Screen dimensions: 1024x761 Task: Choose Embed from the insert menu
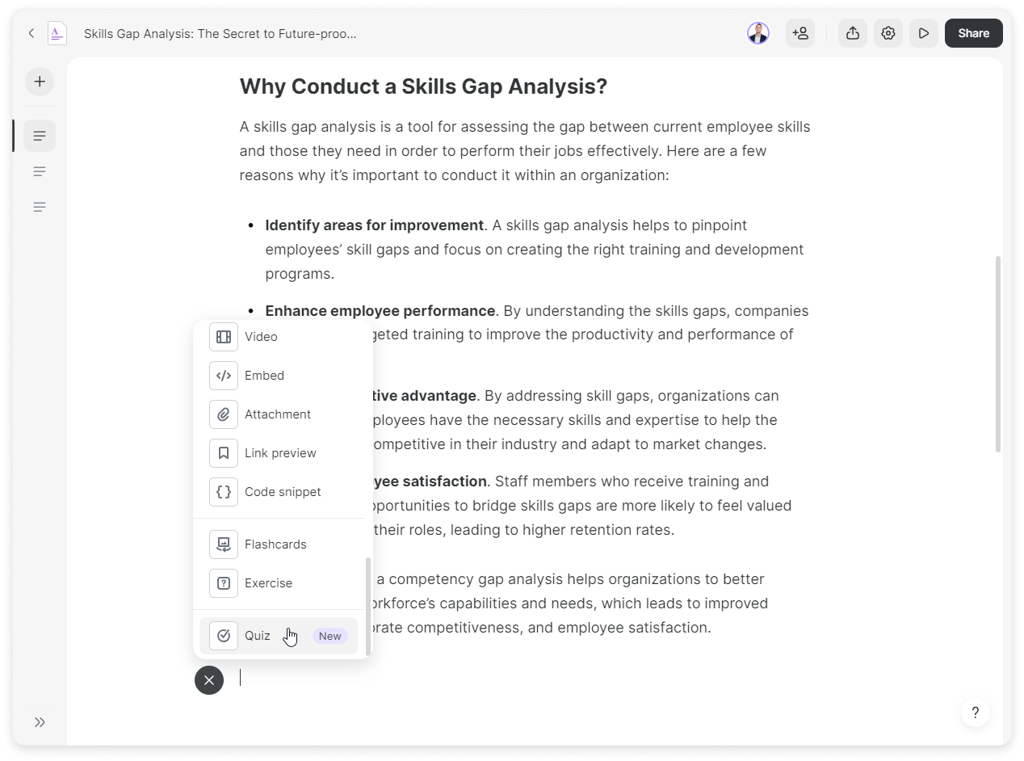coord(263,376)
